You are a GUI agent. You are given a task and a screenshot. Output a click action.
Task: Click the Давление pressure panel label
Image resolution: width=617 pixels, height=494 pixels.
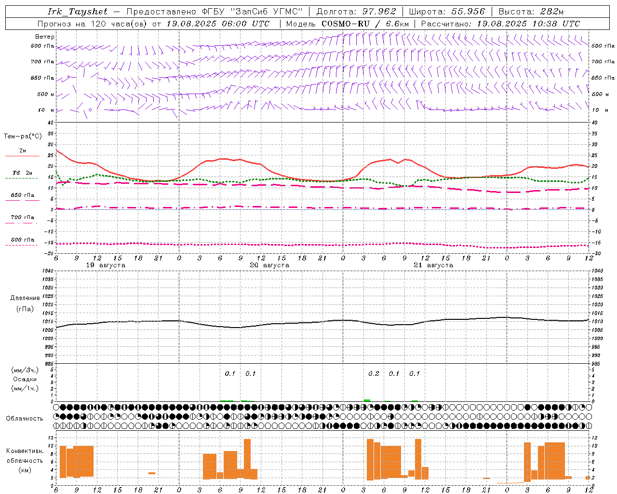coord(25,298)
